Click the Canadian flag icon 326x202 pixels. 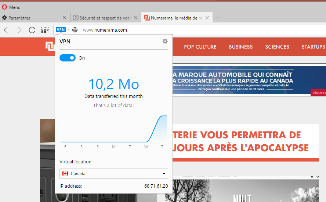point(65,173)
